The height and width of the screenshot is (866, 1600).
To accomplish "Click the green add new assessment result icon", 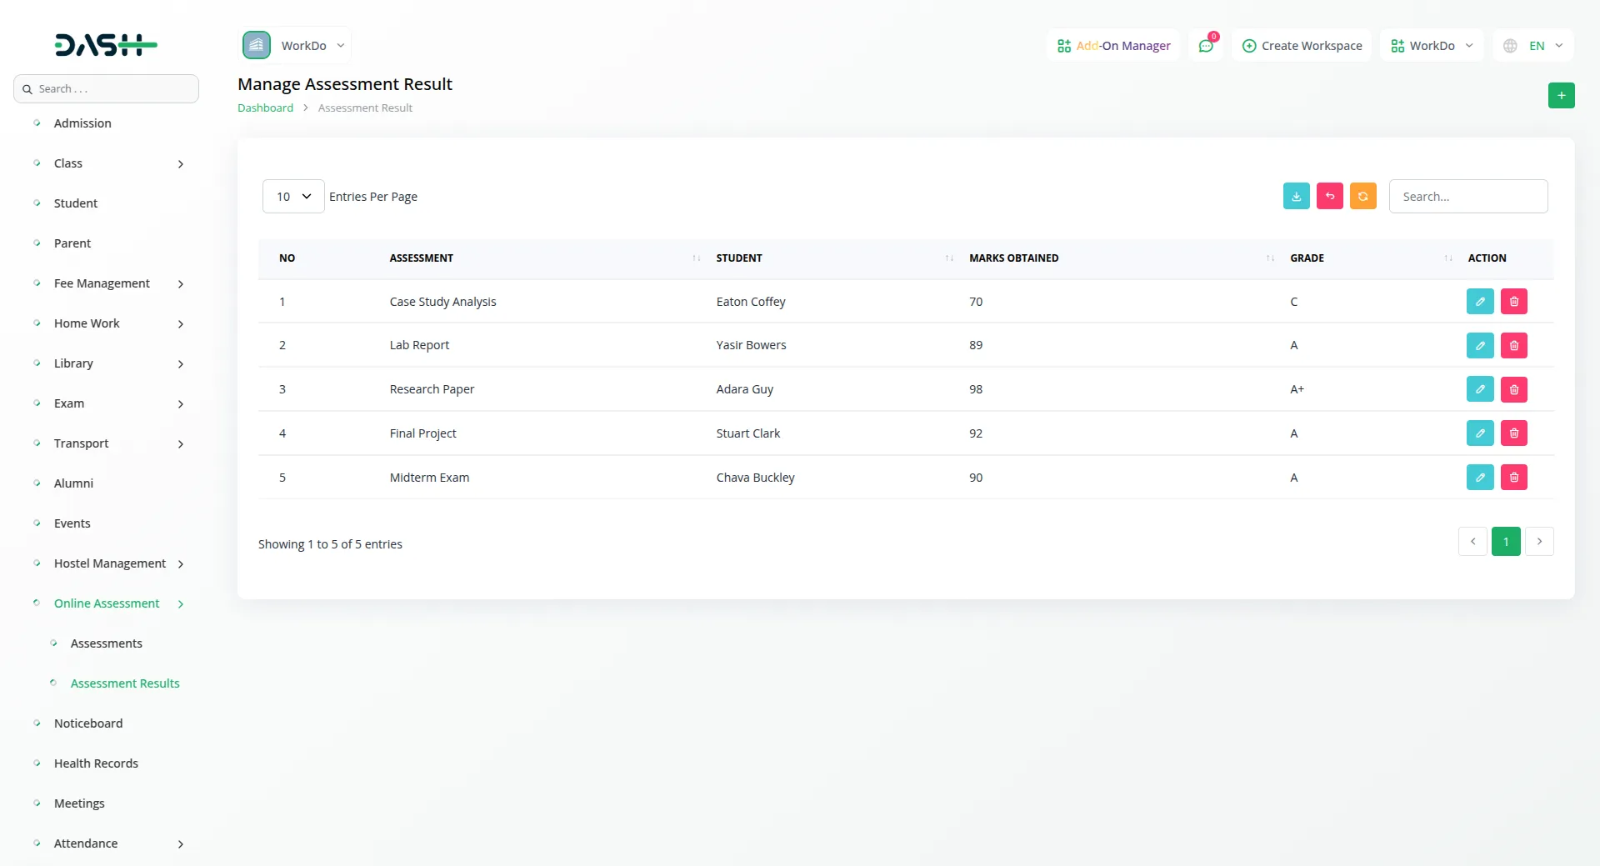I will coord(1562,95).
